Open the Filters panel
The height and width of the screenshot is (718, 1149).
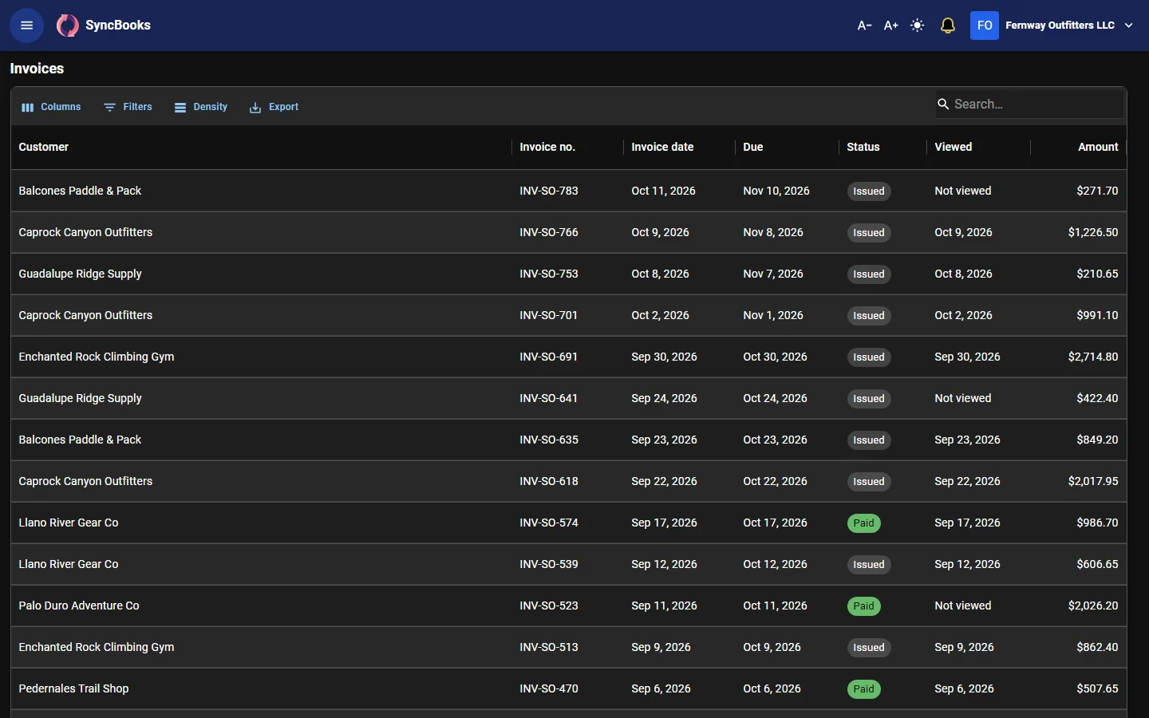pyautogui.click(x=128, y=107)
